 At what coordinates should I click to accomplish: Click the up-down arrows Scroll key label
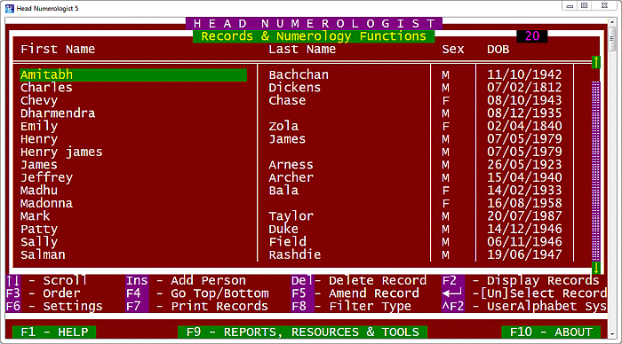point(13,281)
